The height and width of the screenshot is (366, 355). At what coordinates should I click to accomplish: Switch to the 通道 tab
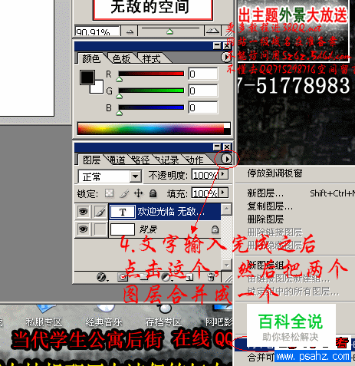point(117,160)
